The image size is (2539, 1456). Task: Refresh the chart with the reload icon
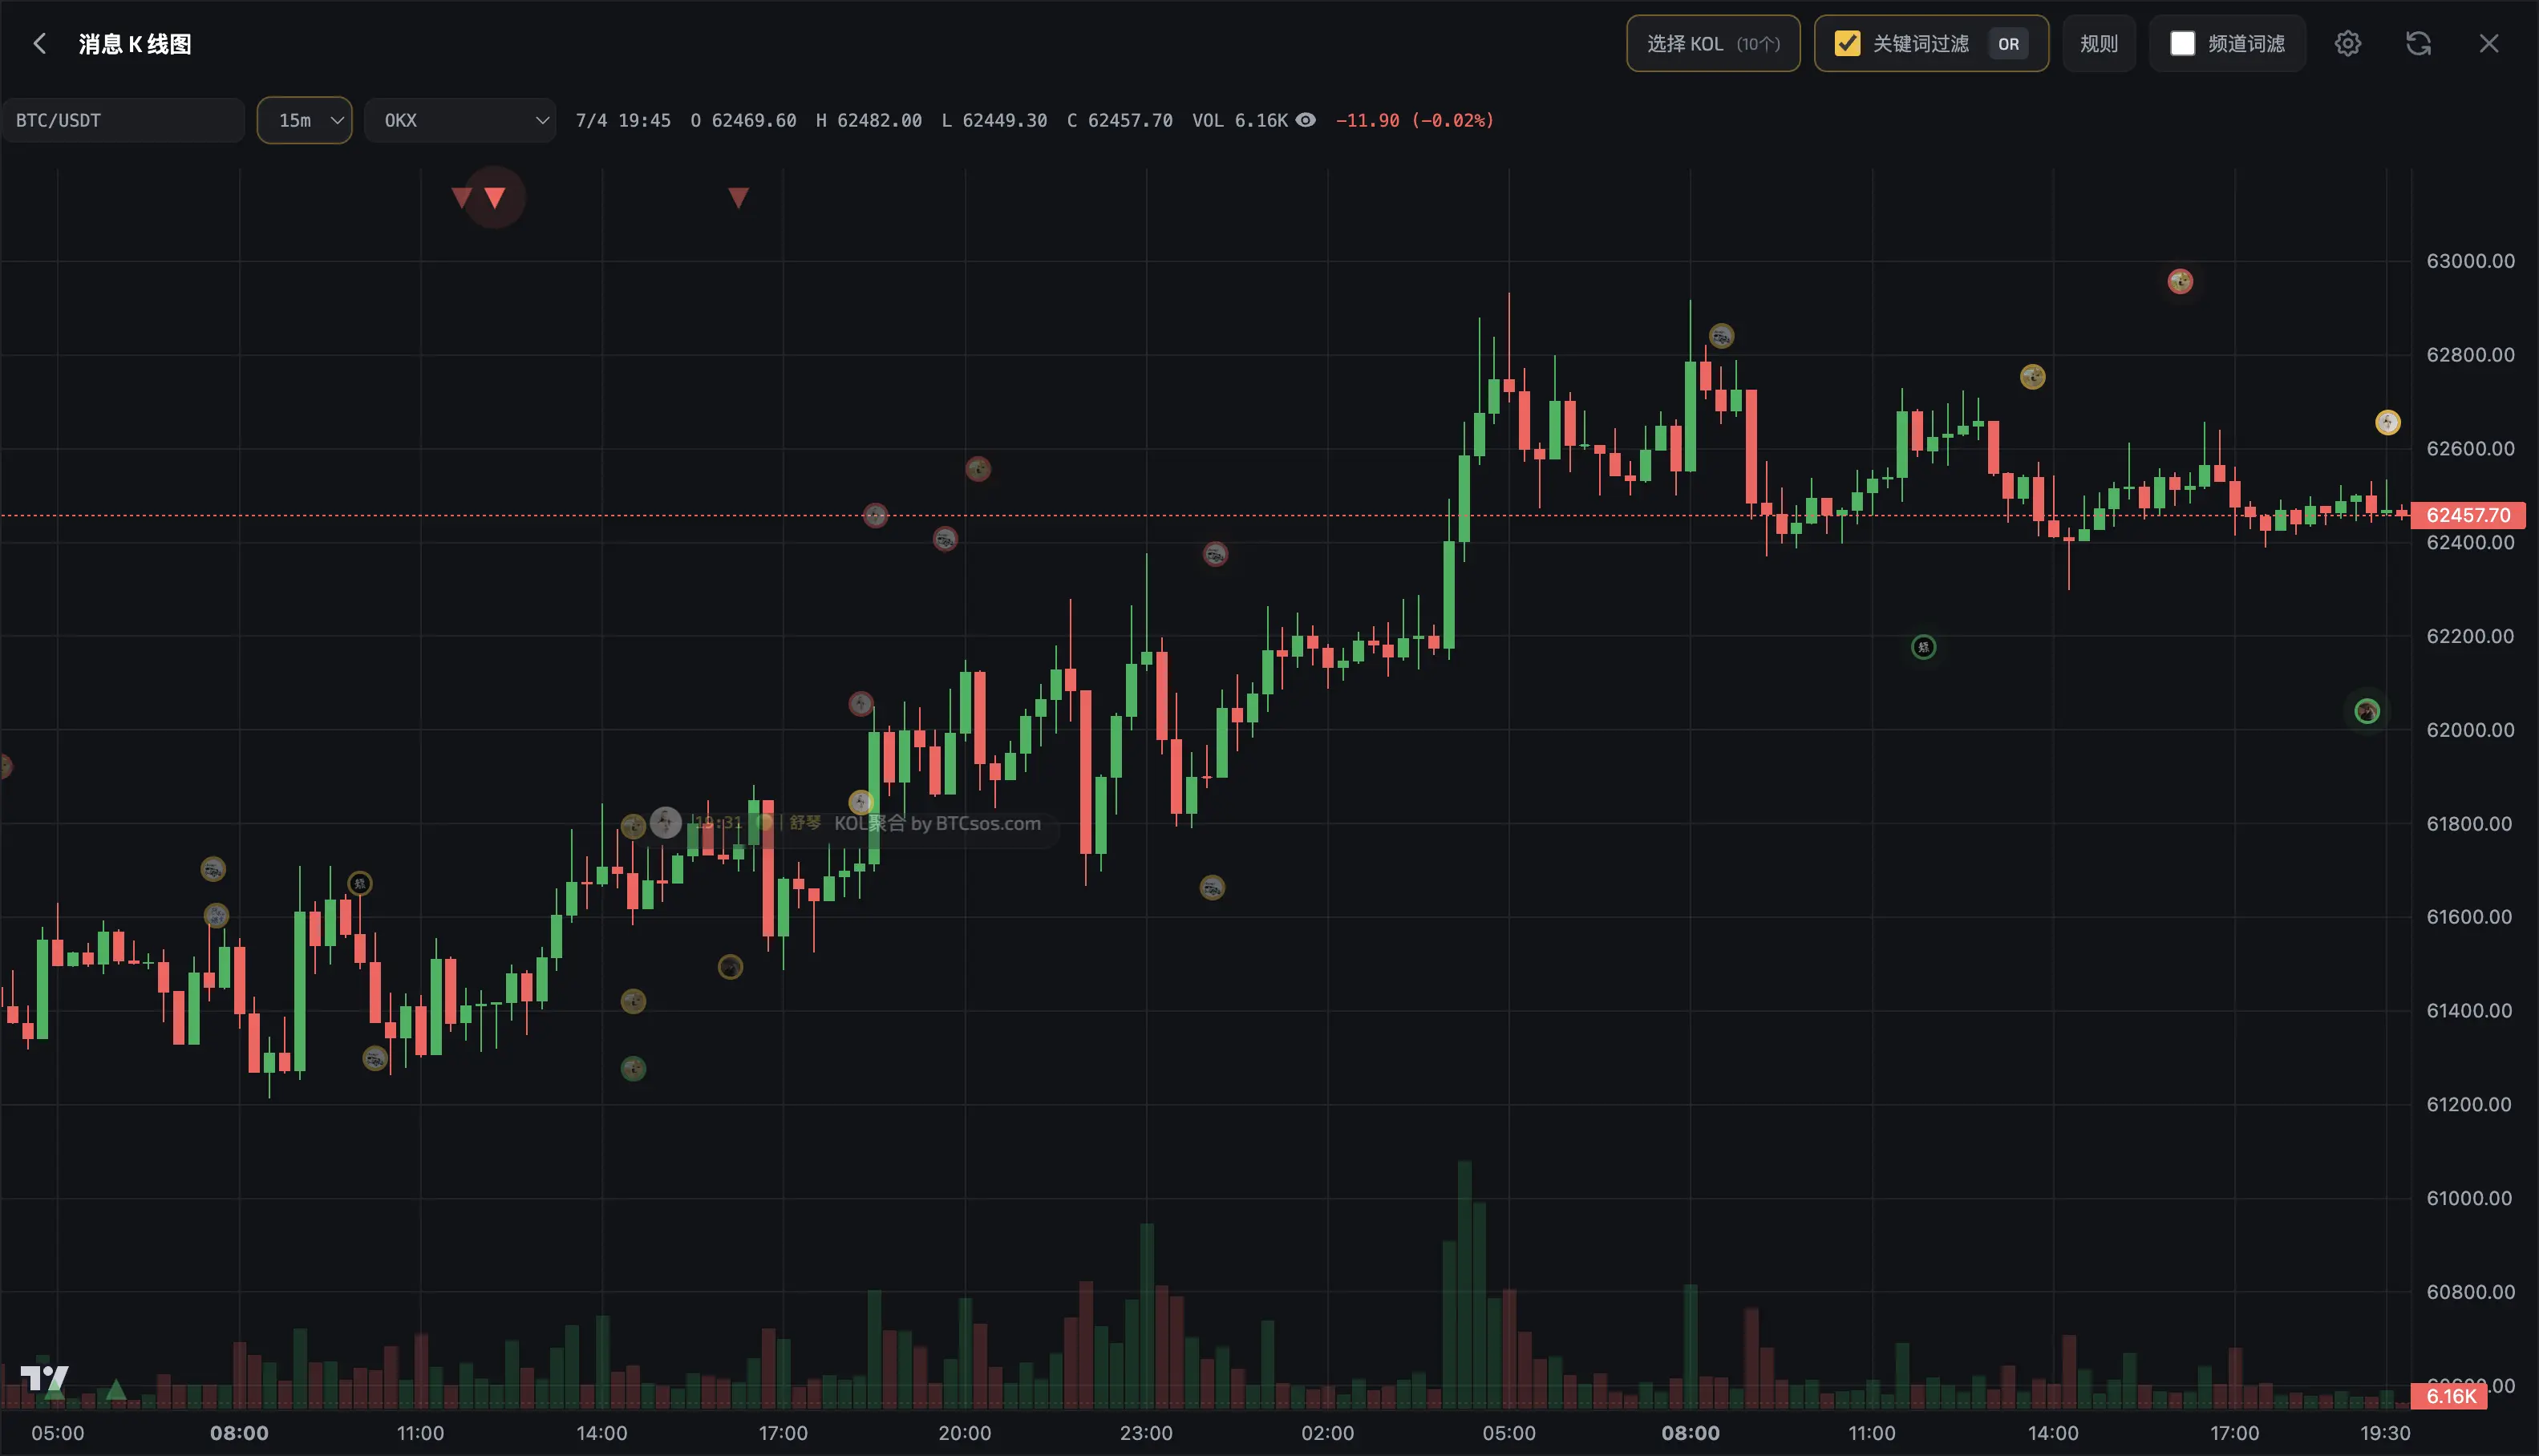point(2418,44)
